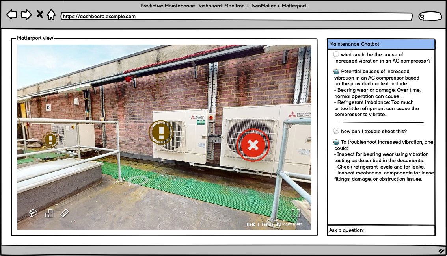Click the bot icon beside Potential causes reply
The height and width of the screenshot is (256, 447).
tap(336, 71)
